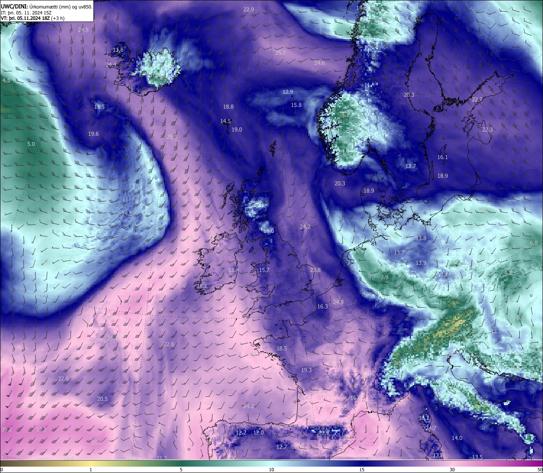The image size is (543, 473).
Task: Click the 18.5 value label
Action: pyautogui.click(x=282, y=349)
